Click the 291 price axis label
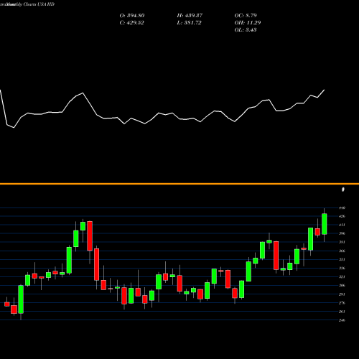Screen dimensions: 359x359 click(x=342, y=294)
